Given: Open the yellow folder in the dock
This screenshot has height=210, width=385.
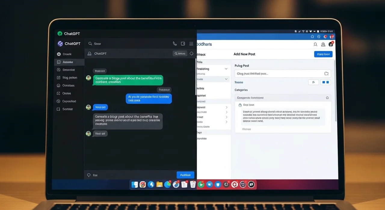Looking at the screenshot, I should (159, 184).
